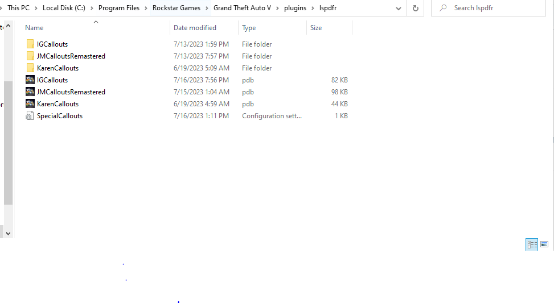
Task: Select the IGCallouts pdb file name
Action: pos(52,80)
